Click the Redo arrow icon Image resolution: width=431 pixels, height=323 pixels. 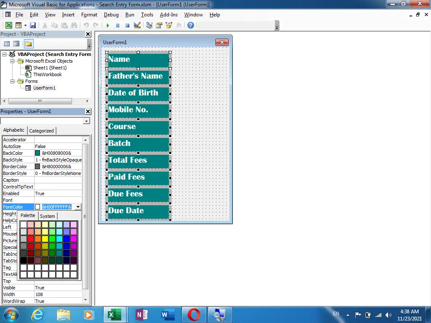(96, 25)
